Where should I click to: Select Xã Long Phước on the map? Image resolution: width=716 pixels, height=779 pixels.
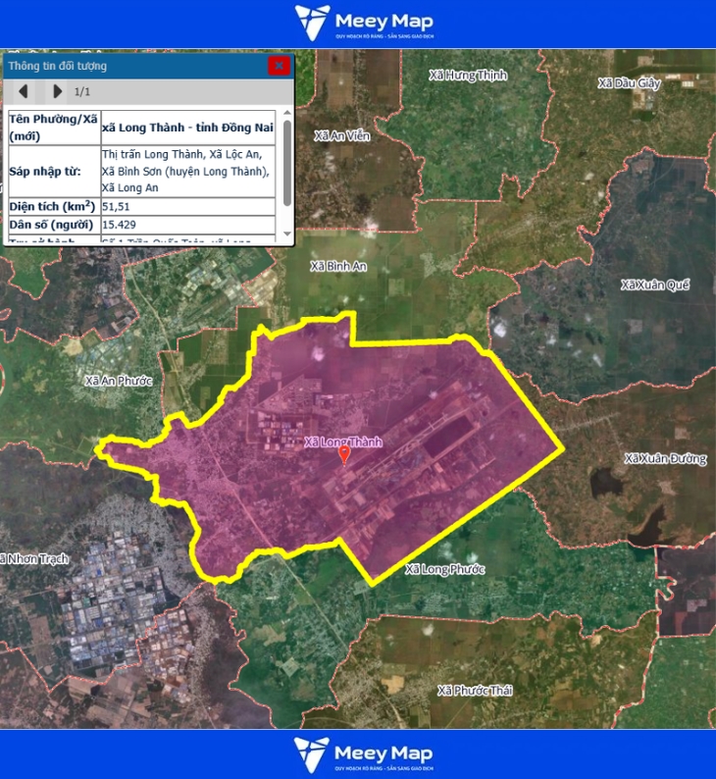(x=444, y=569)
